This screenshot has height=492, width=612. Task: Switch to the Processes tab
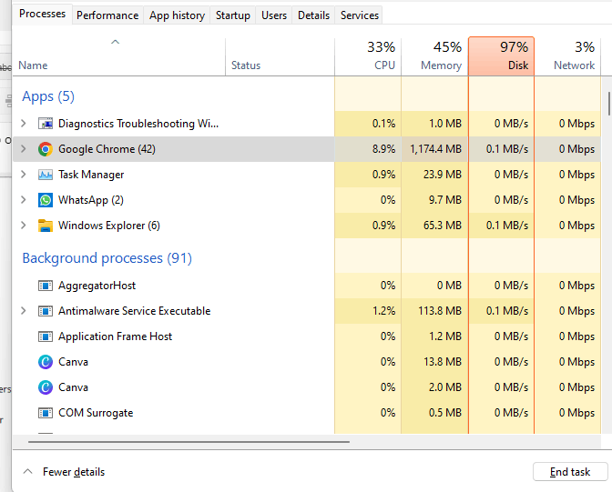click(x=42, y=14)
